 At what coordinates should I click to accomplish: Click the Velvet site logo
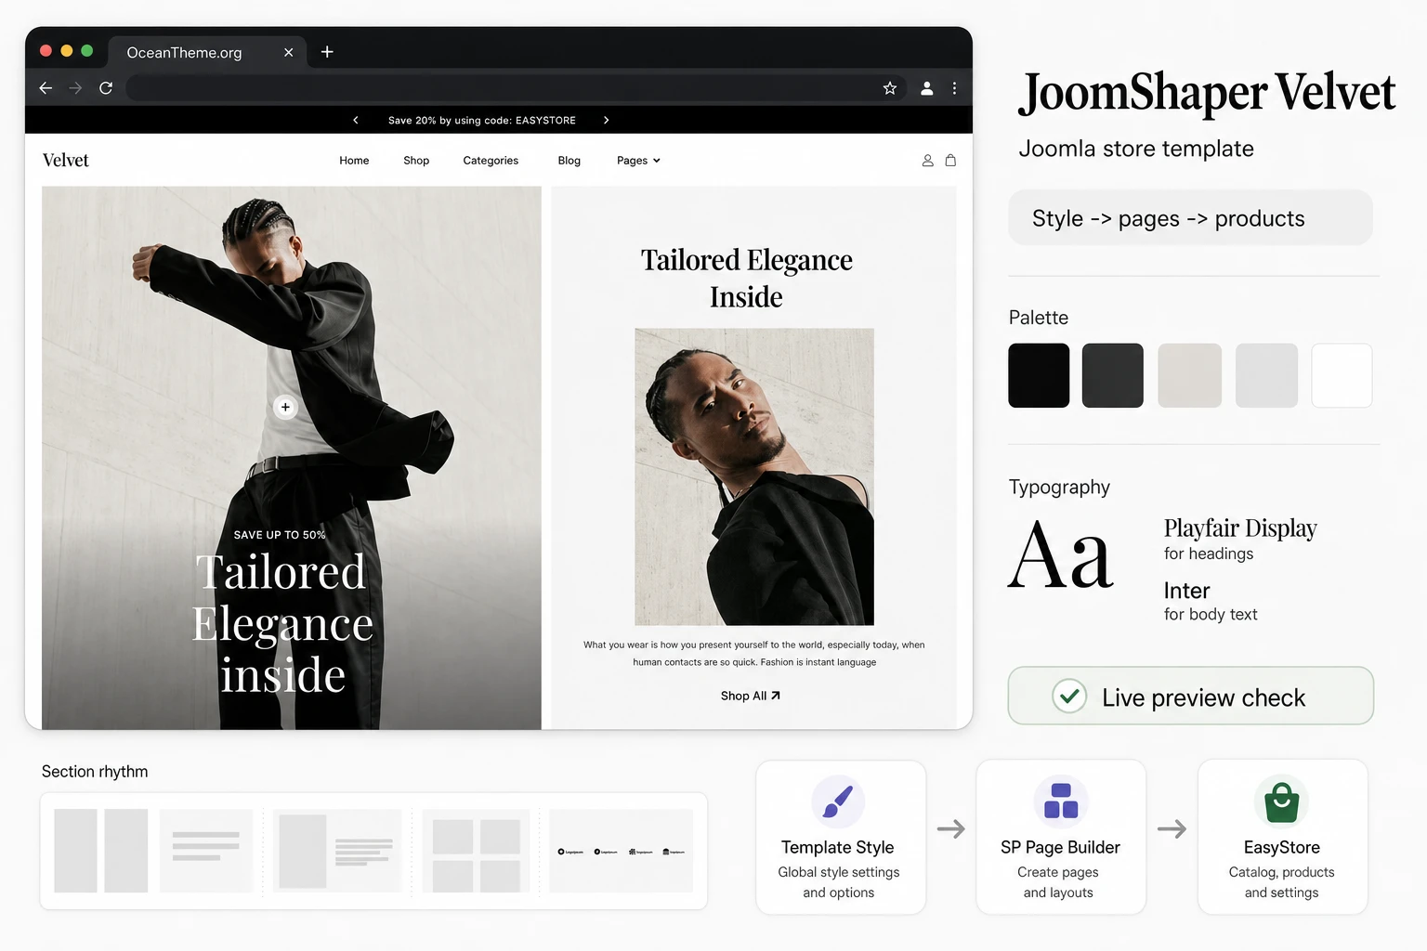coord(66,160)
